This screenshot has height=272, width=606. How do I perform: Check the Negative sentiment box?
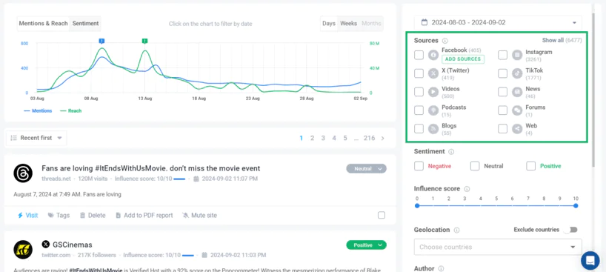pos(419,166)
